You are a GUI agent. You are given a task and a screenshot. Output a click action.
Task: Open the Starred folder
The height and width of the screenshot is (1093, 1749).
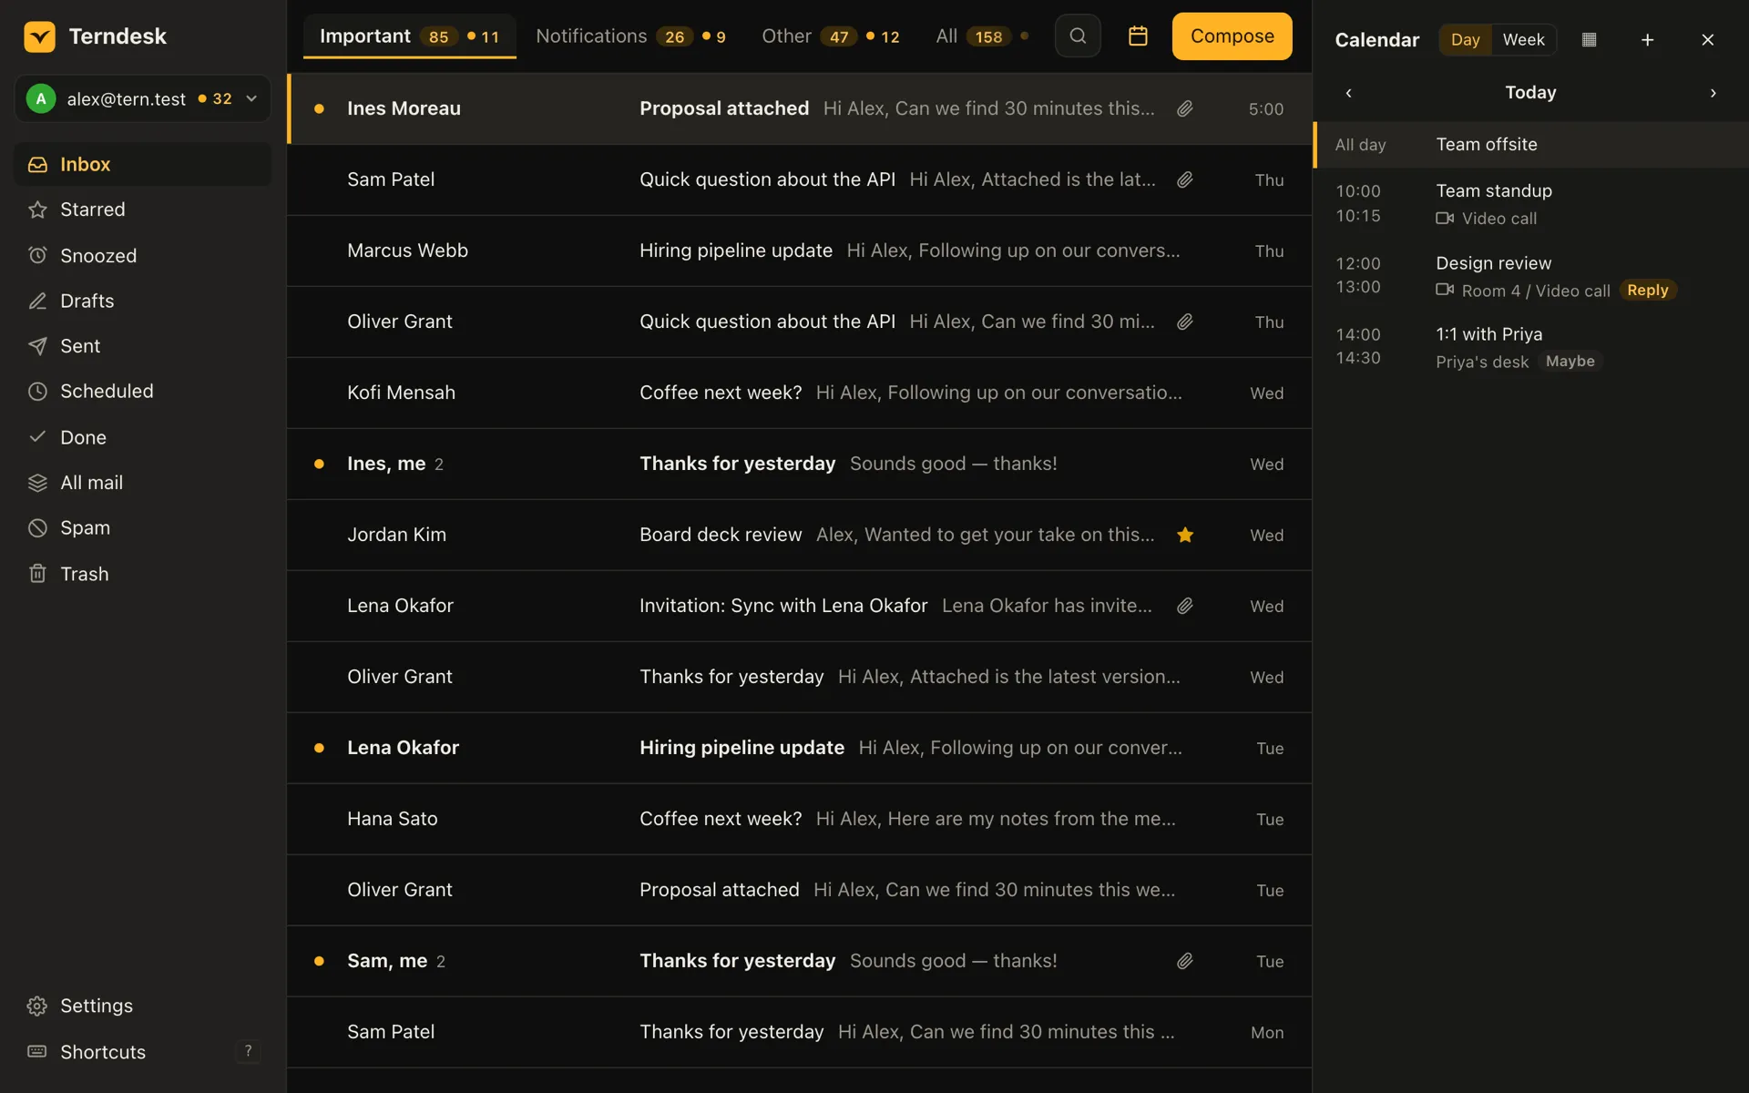point(143,209)
